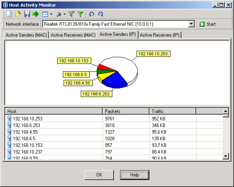Click the redo arrow toolbar icon
Screen dimensions: 234x187
click(x=101, y=14)
